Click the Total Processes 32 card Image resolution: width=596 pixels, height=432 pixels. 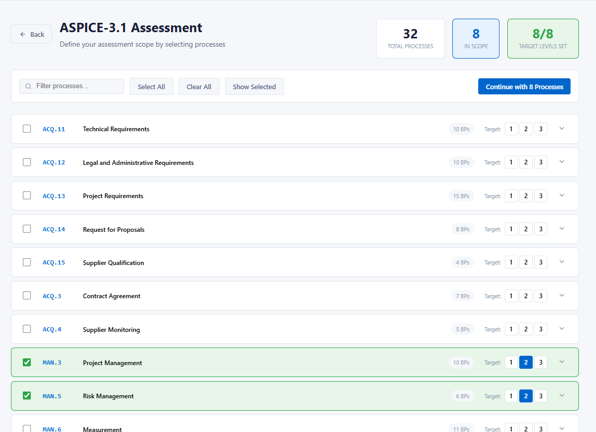point(410,39)
